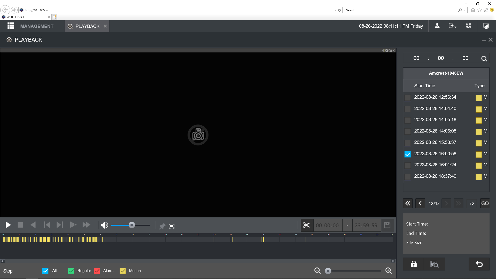Adjust the timeline zoom slider handle
This screenshot has height=279, width=496.
(328, 271)
